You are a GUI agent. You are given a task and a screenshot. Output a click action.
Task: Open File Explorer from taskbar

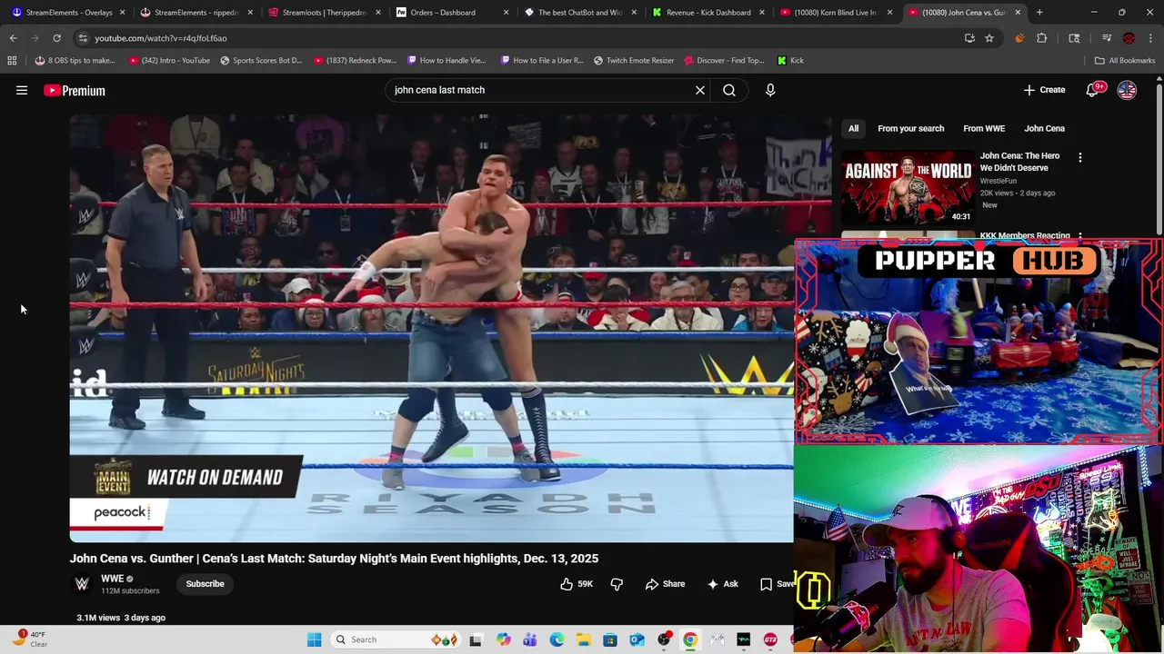coord(583,639)
